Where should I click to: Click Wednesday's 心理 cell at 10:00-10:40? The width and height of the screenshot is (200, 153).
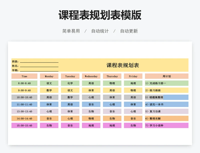coord(91,97)
